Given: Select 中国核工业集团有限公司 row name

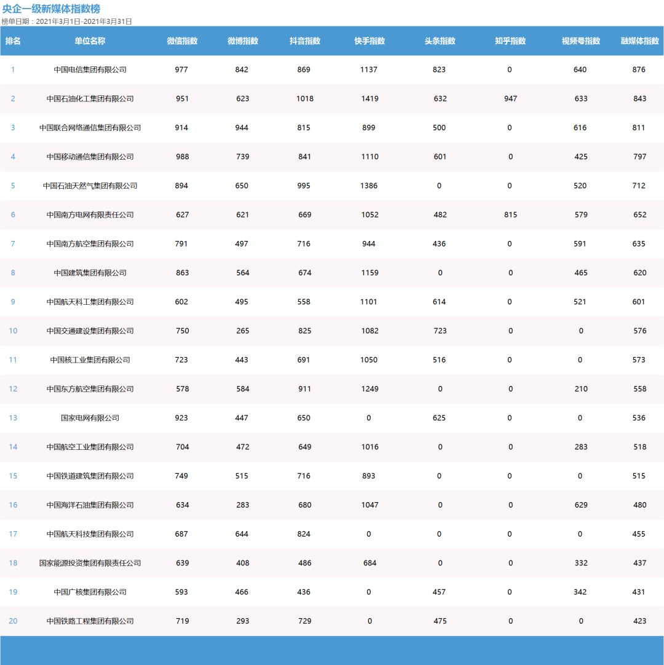Looking at the screenshot, I should pos(90,360).
